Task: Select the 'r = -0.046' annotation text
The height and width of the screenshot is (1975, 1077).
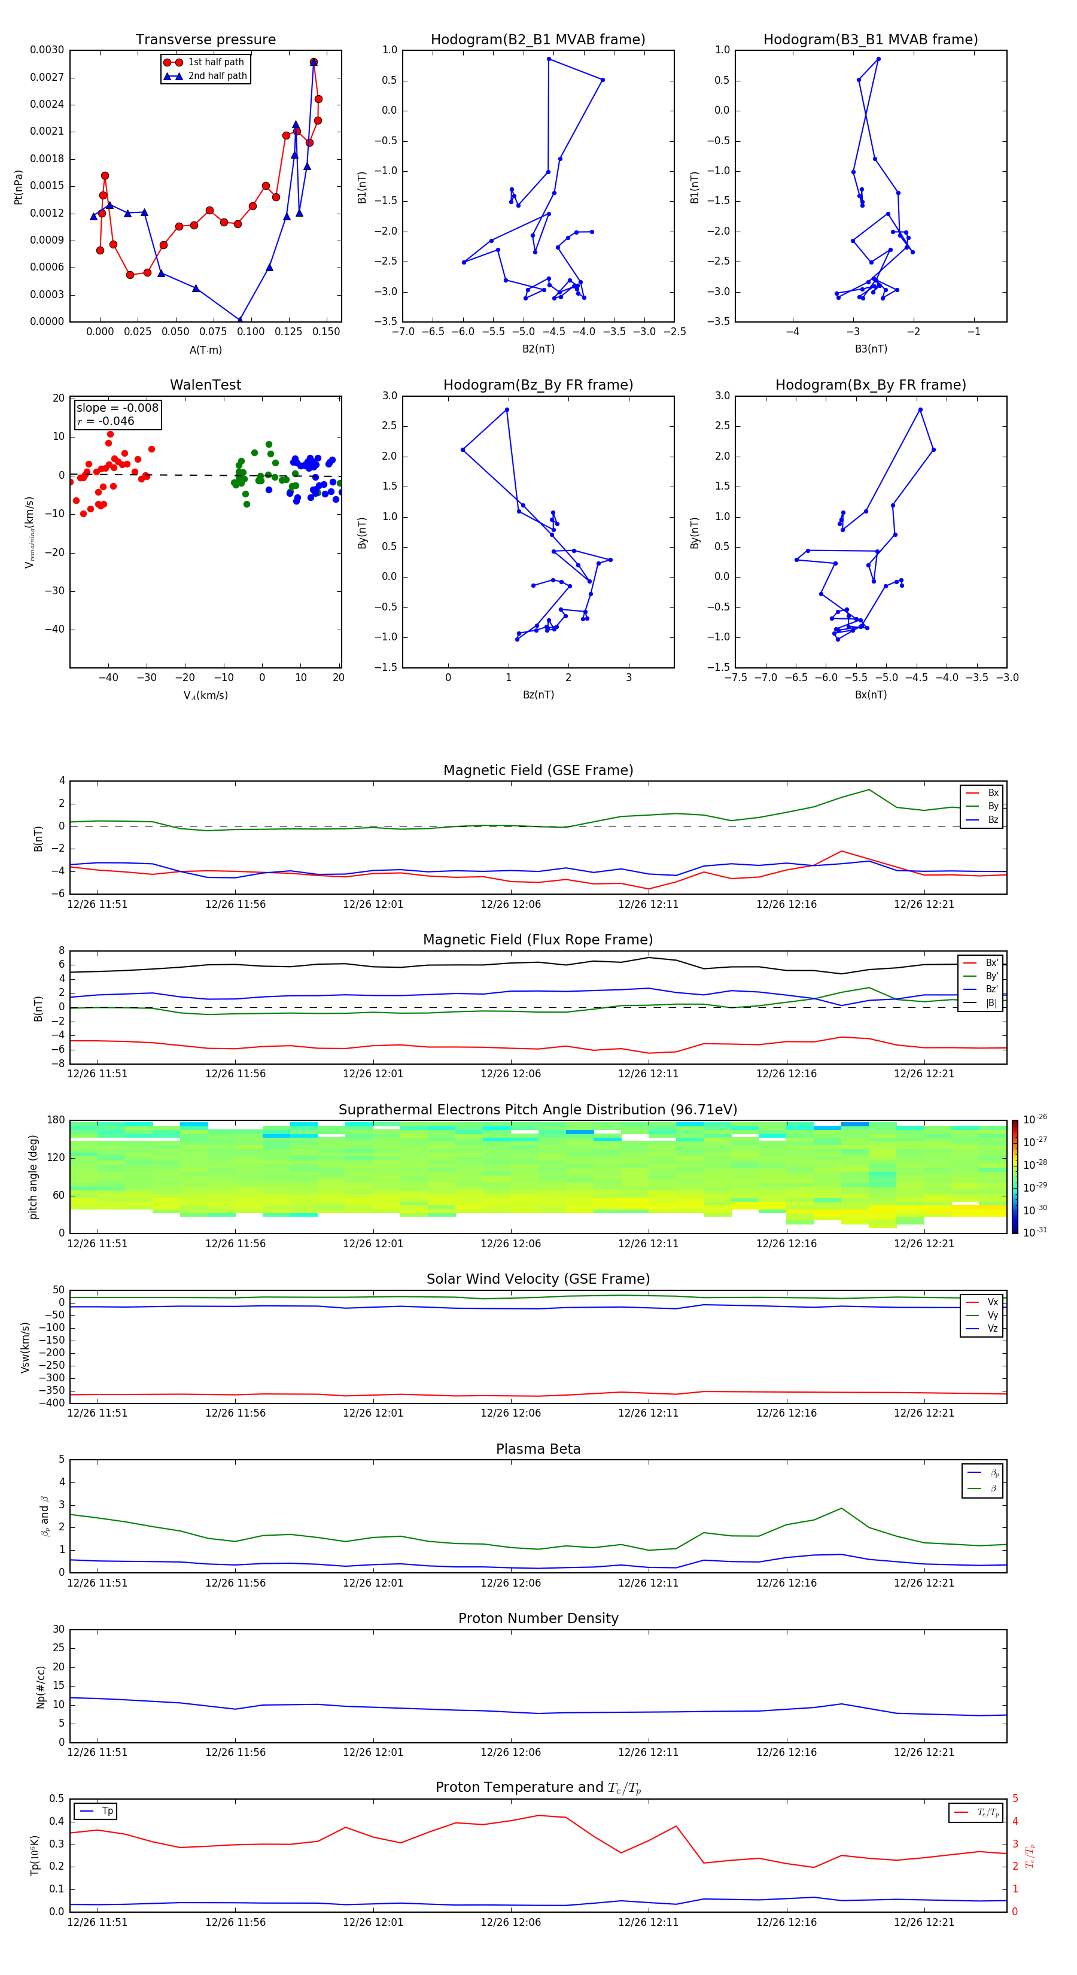Action: pyautogui.click(x=106, y=421)
